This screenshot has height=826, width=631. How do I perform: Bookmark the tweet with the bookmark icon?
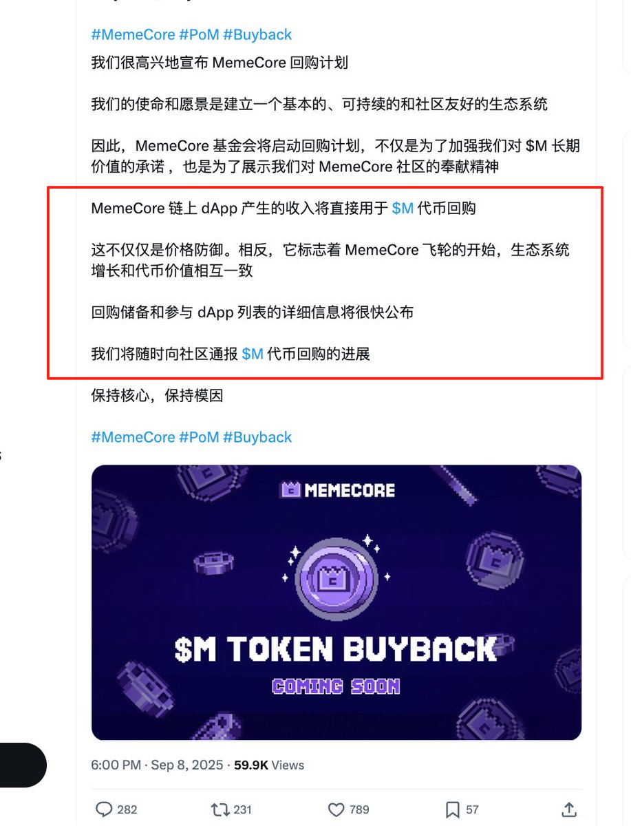(452, 809)
